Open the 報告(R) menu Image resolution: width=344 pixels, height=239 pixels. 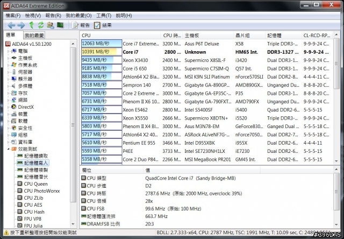coord(53,16)
